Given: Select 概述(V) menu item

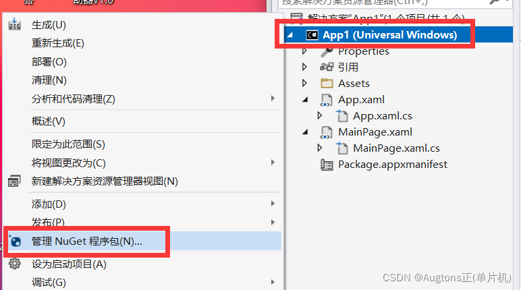Looking at the screenshot, I should [x=49, y=121].
